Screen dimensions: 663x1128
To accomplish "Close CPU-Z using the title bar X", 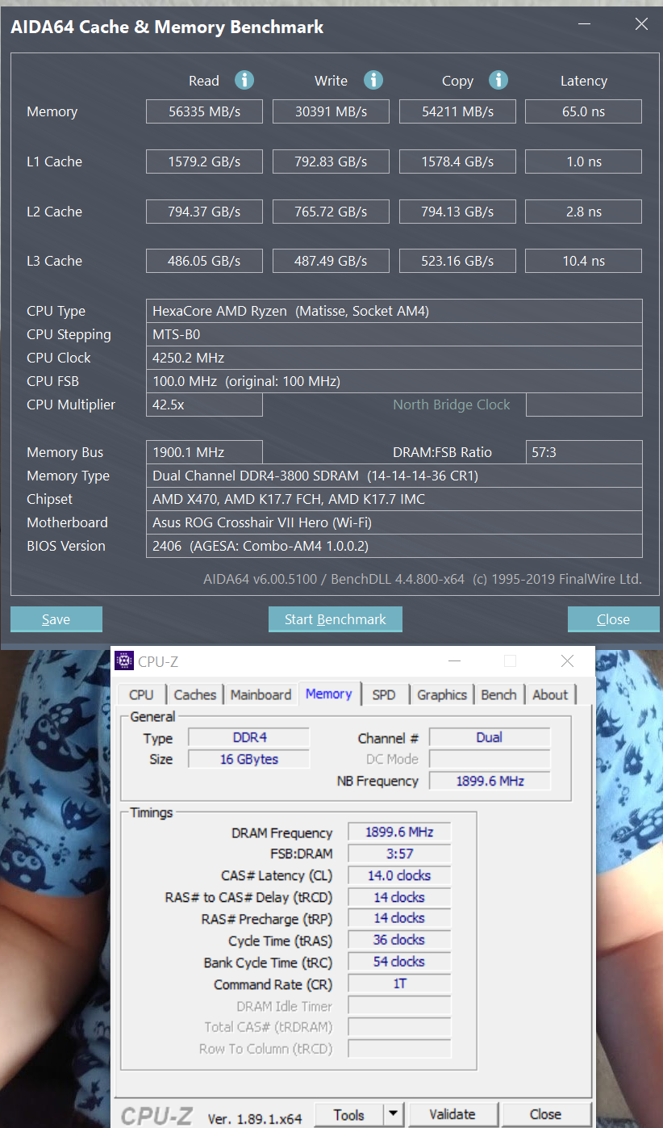I will pyautogui.click(x=567, y=661).
